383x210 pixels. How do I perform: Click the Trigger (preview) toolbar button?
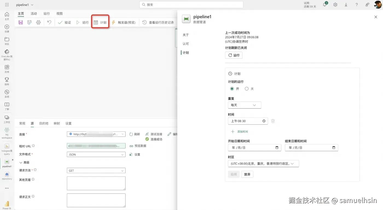pyautogui.click(x=123, y=22)
